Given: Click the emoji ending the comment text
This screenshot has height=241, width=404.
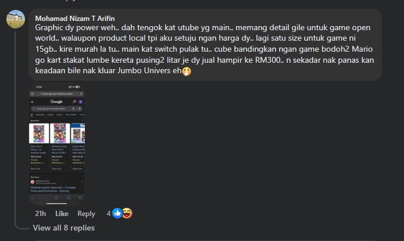Looking at the screenshot, I should coord(187,71).
